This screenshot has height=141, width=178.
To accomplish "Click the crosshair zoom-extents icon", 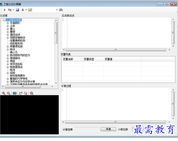I will [32, 93].
